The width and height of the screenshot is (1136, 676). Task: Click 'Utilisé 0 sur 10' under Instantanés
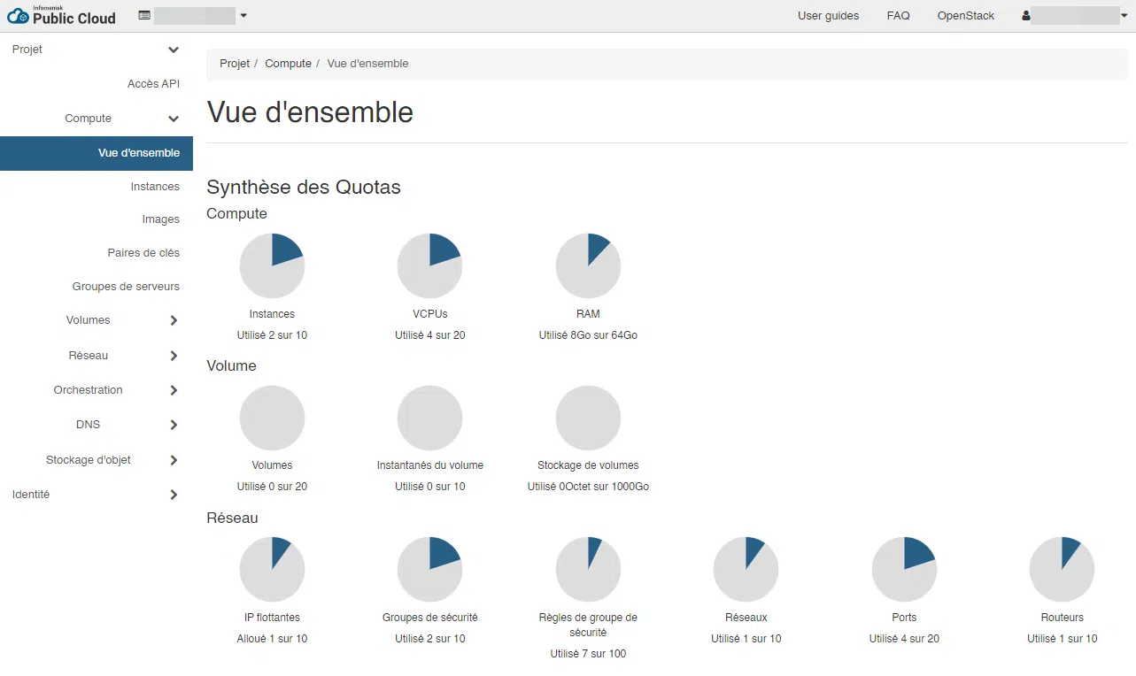click(x=429, y=487)
